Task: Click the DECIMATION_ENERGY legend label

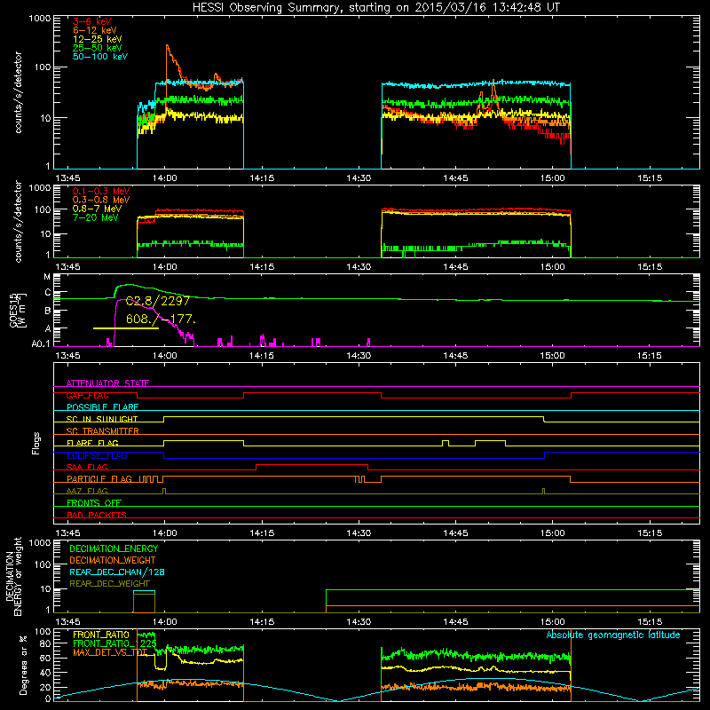Action: click(114, 548)
